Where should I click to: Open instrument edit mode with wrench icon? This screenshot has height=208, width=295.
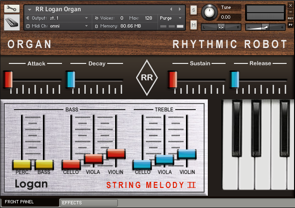pyautogui.click(x=12, y=9)
